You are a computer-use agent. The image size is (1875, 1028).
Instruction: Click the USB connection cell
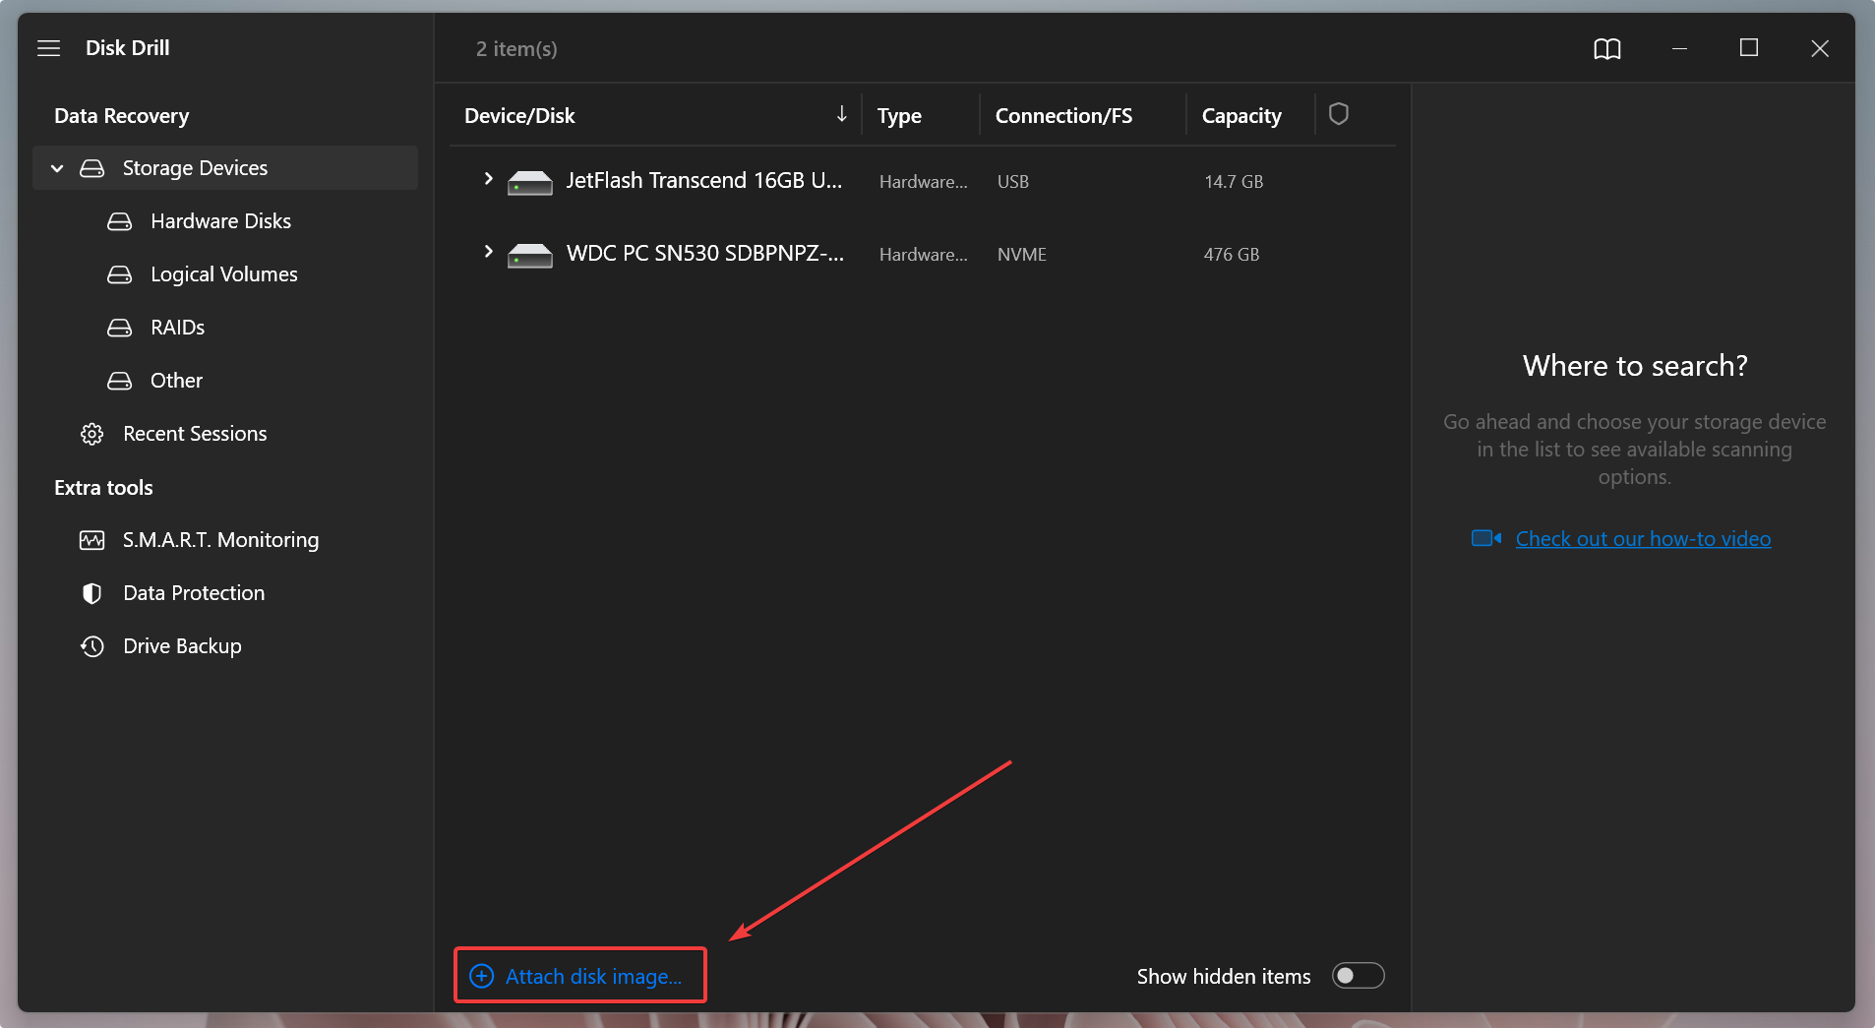click(1012, 182)
